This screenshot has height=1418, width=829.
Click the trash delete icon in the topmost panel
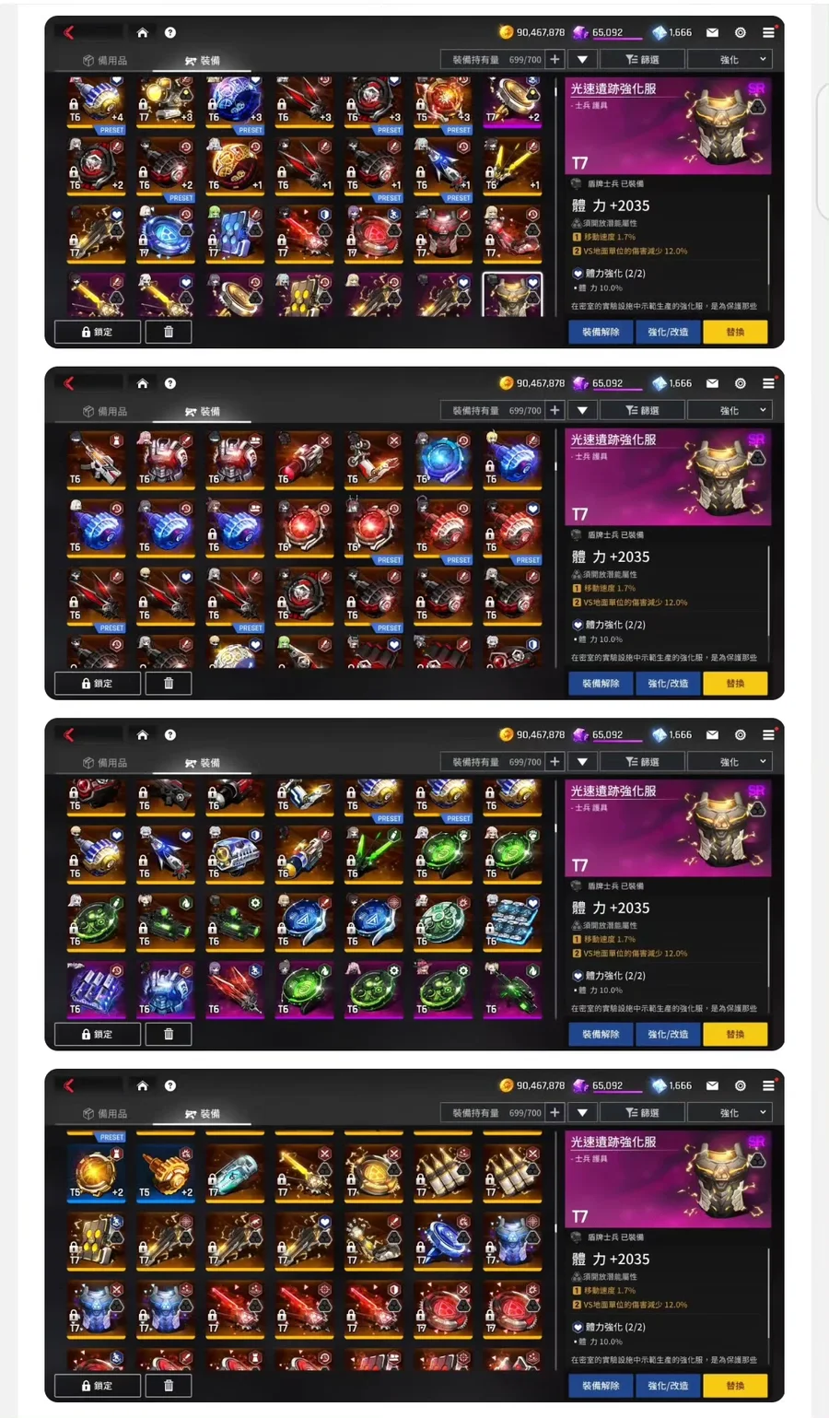[x=169, y=332]
